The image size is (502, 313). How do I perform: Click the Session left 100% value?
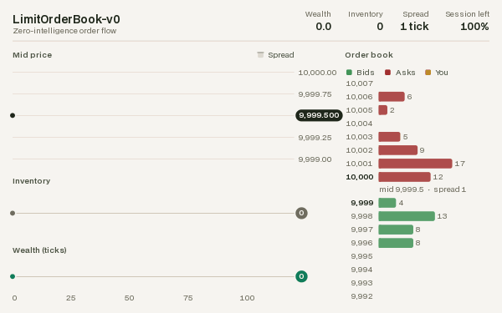[x=474, y=27]
